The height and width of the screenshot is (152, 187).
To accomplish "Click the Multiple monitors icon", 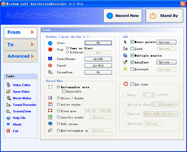I will click(x=125, y=55).
